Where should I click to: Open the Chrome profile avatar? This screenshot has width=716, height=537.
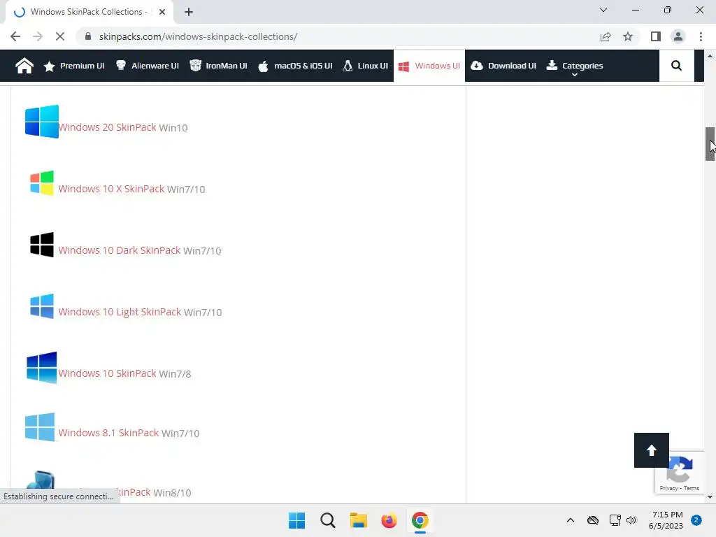tap(678, 36)
